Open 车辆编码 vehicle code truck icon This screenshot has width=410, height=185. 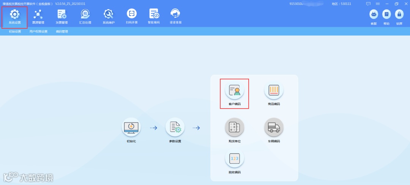[x=274, y=127]
